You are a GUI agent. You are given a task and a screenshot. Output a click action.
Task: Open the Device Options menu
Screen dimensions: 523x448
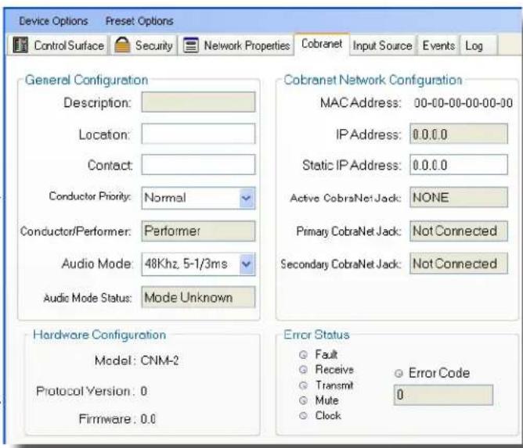[53, 21]
